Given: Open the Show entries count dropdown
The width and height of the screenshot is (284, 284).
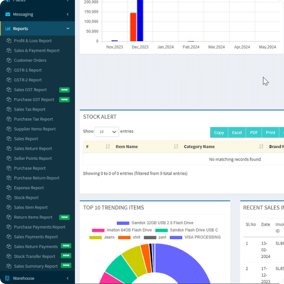Looking at the screenshot, I should coord(106,132).
